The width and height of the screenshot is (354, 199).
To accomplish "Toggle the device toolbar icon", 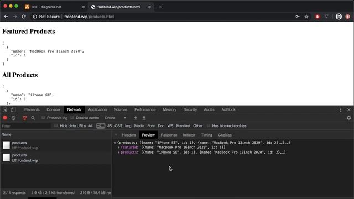I will point(13,109).
